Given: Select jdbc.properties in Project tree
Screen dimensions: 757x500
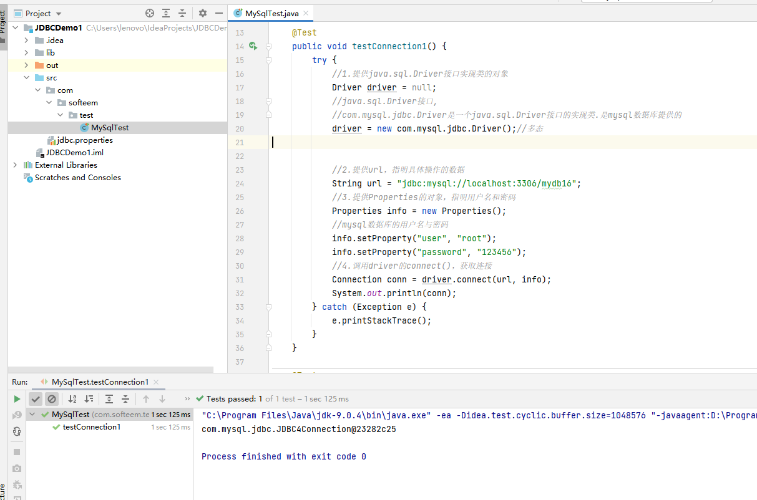Looking at the screenshot, I should pos(85,140).
